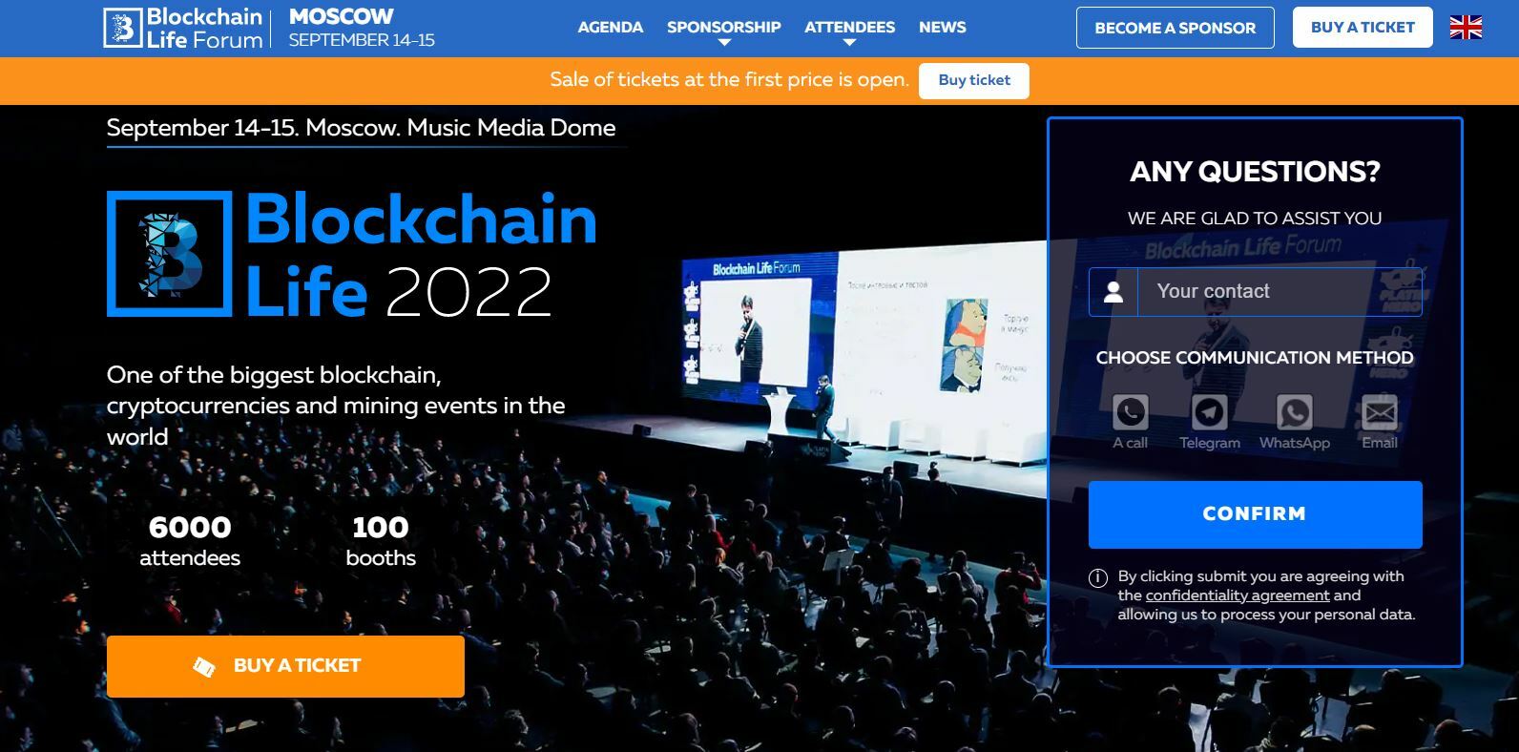Click the large Blockchain Life B logo
Image resolution: width=1519 pixels, height=752 pixels.
coord(169,254)
